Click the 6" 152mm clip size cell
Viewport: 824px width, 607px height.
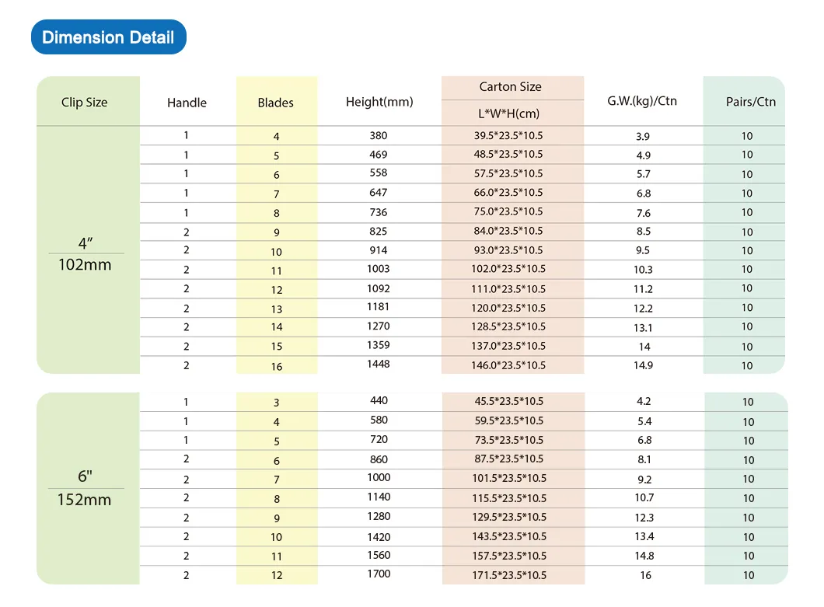pyautogui.click(x=87, y=488)
